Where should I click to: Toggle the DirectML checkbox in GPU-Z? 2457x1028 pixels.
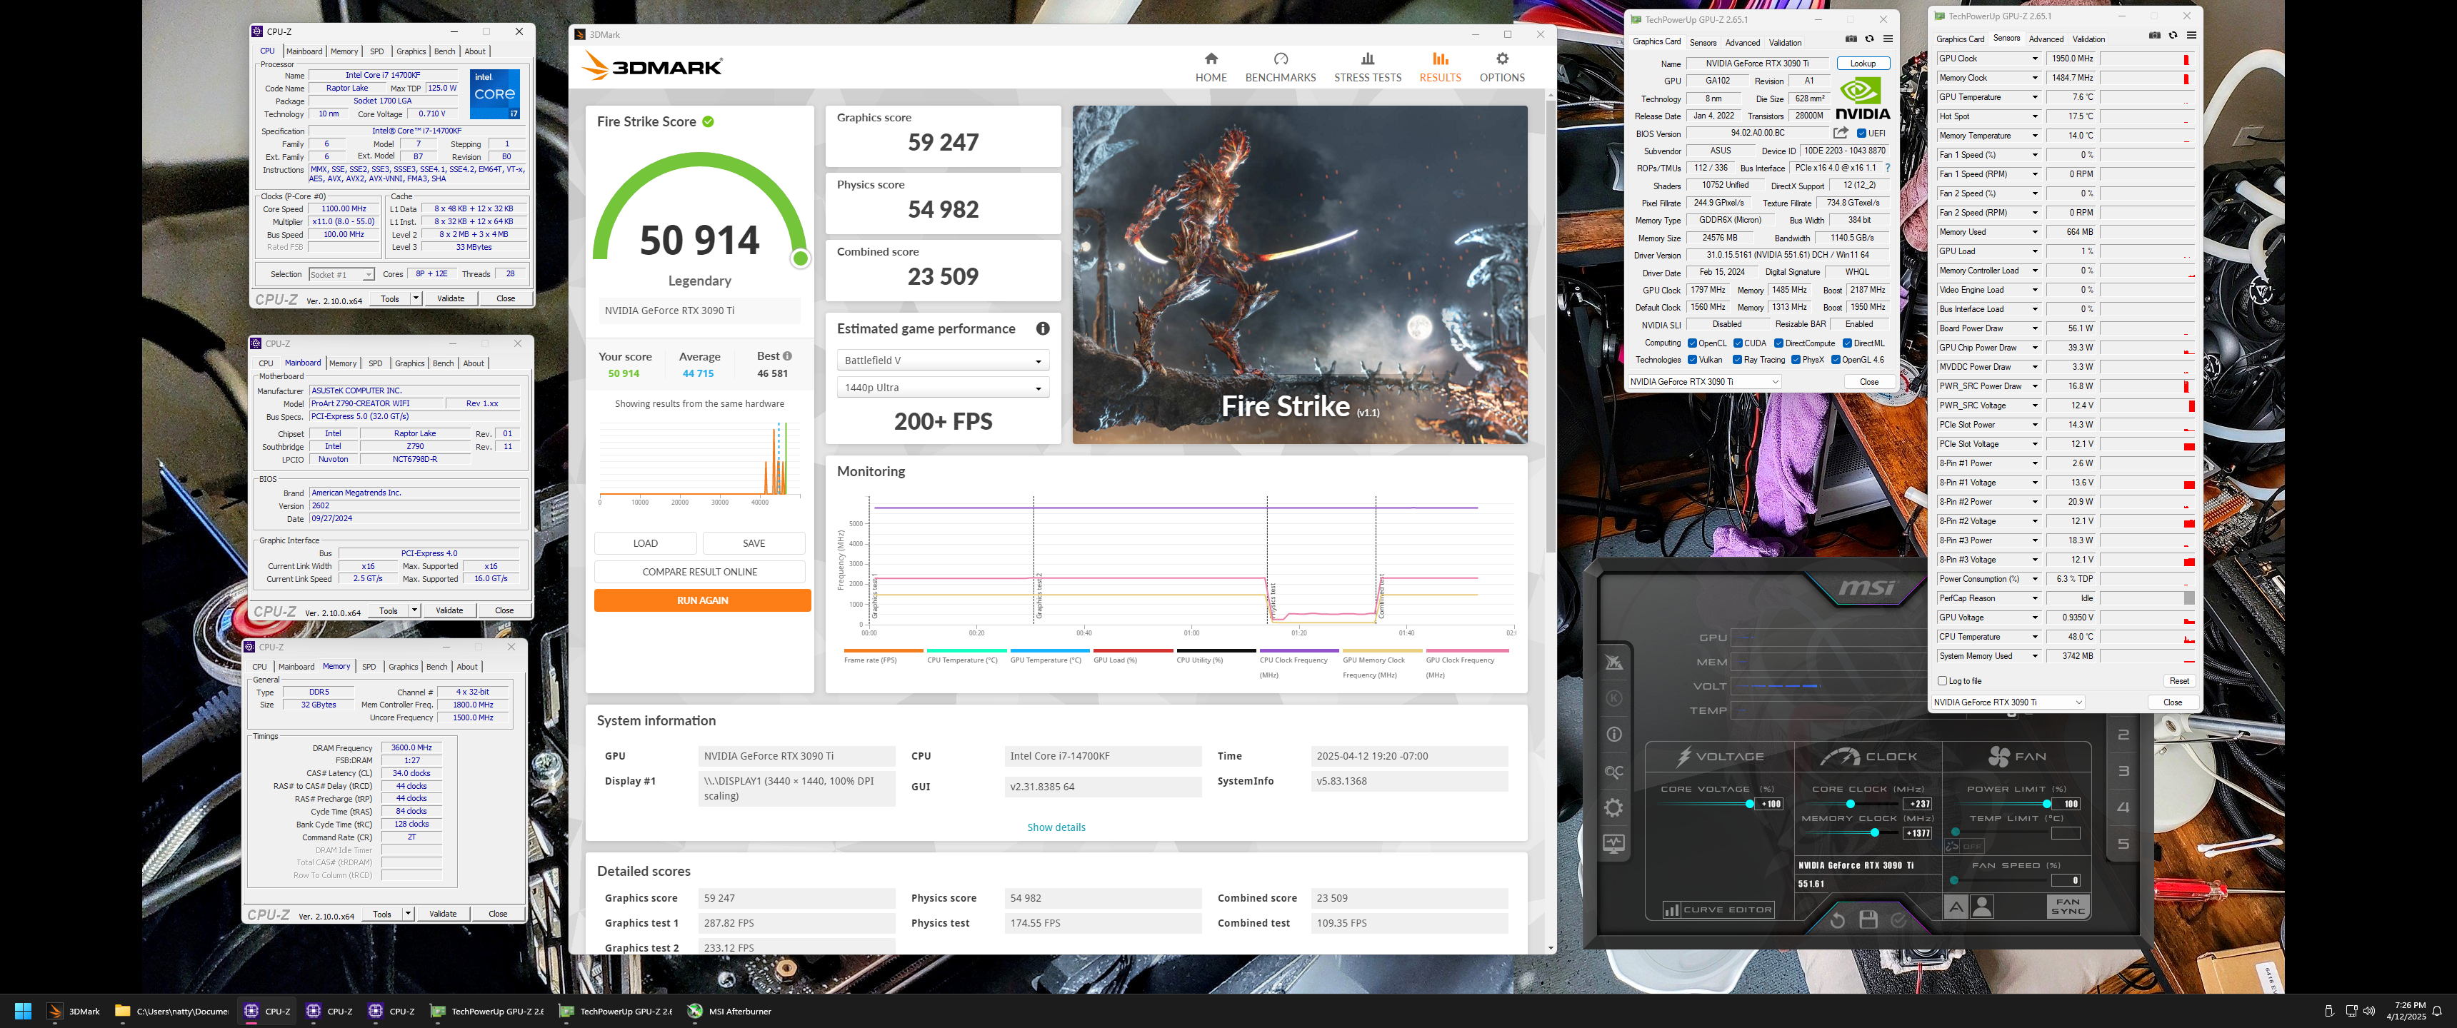1848,343
